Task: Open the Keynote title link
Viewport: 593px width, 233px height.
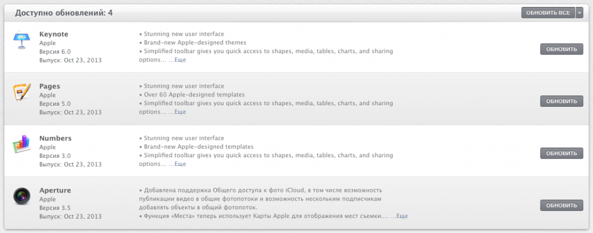Action: 54,34
